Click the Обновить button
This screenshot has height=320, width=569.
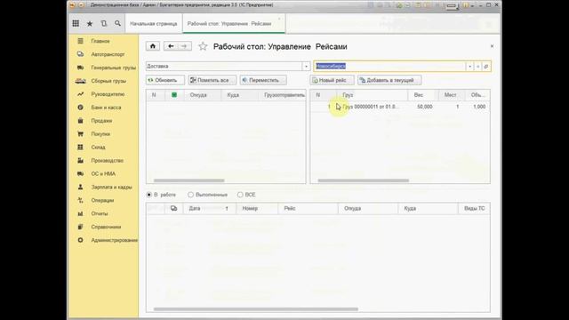[x=165, y=80]
